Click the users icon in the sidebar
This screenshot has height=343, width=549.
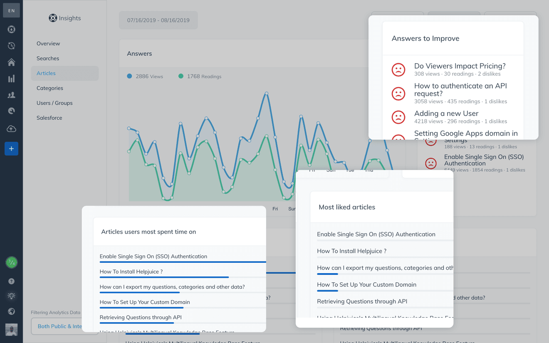[11, 95]
